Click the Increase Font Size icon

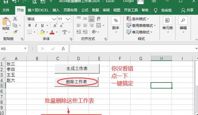[x=55, y=25]
